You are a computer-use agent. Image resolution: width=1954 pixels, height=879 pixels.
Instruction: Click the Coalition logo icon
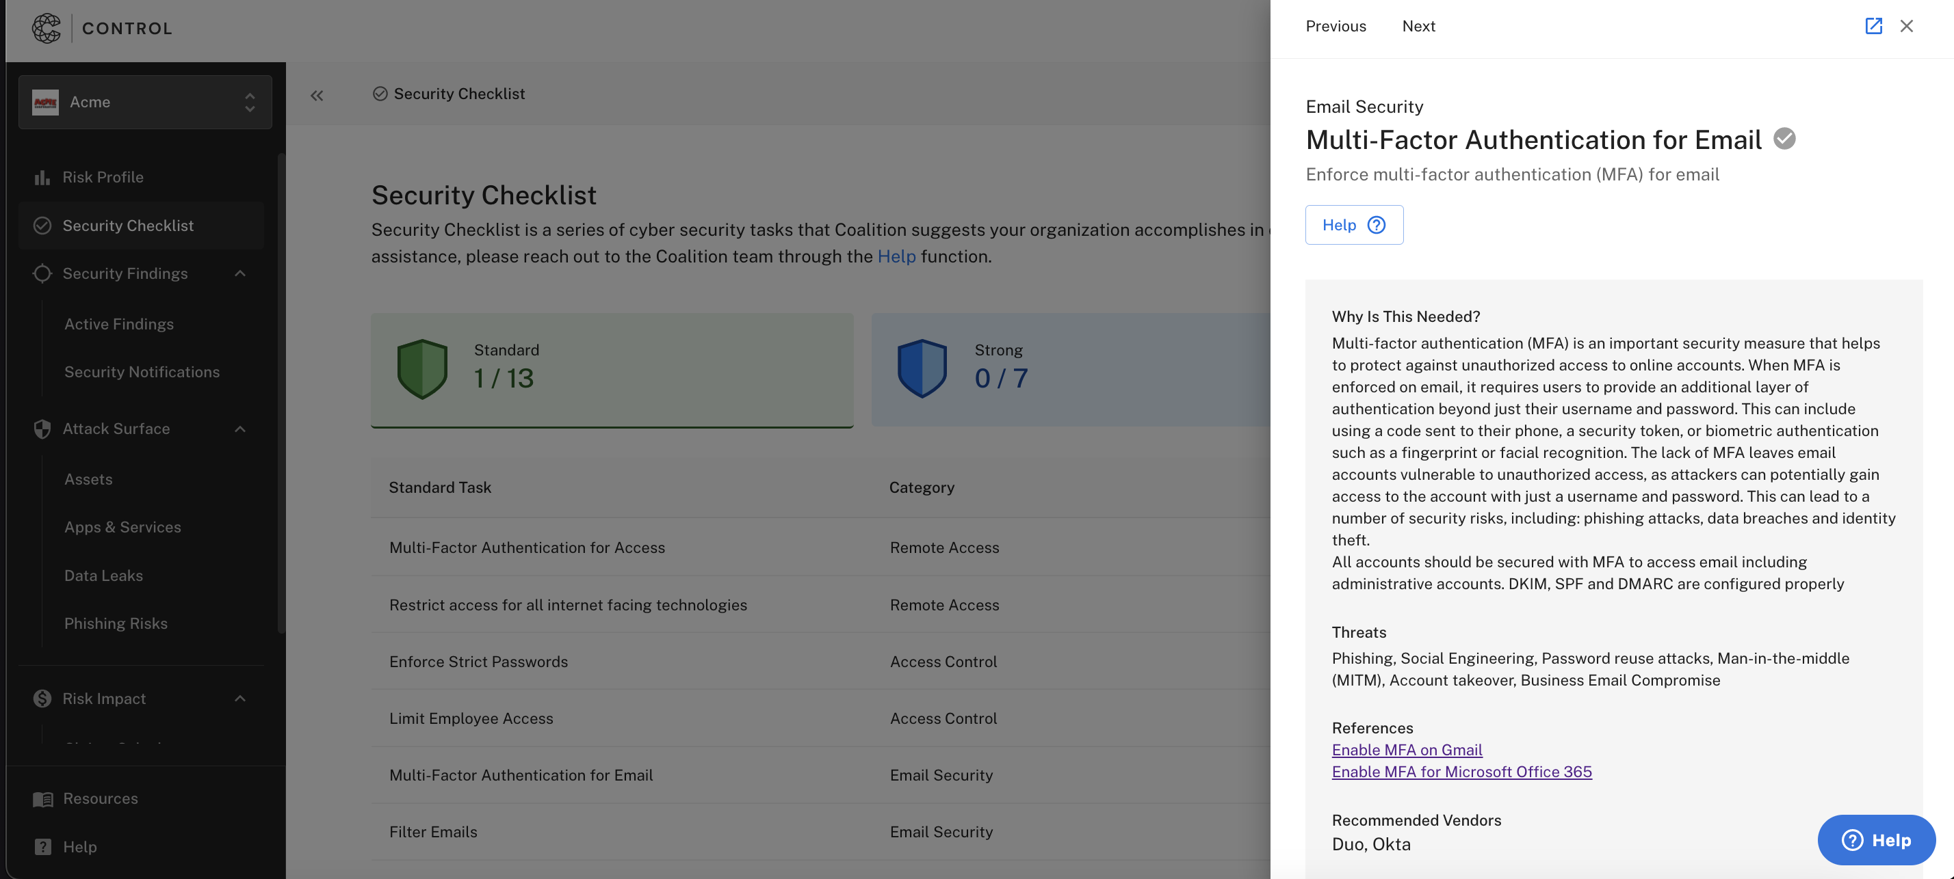pyautogui.click(x=47, y=29)
